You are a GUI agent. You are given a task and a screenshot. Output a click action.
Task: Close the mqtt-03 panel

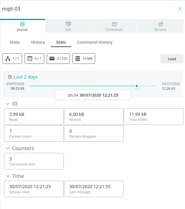pos(180,9)
